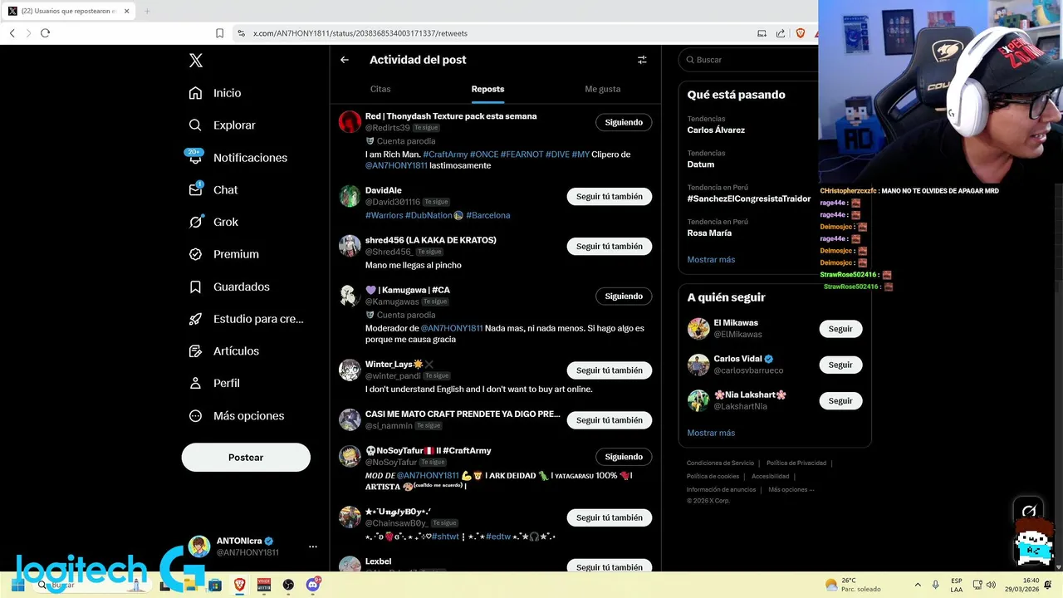Open Grok icon in sidebar
This screenshot has width=1063, height=598.
195,222
